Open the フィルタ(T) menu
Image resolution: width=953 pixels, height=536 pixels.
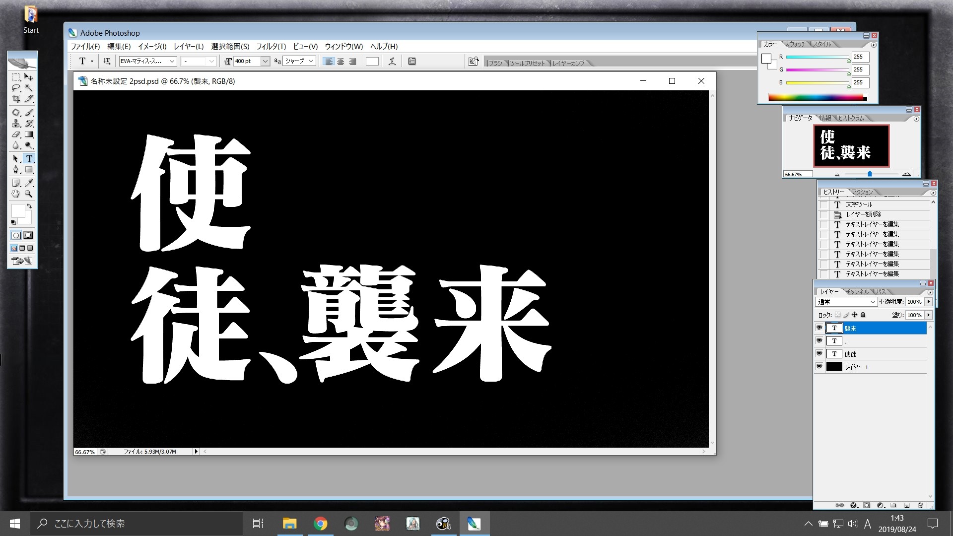coord(271,46)
